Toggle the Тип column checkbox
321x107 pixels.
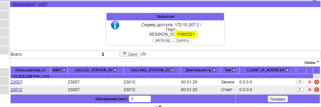[x=234, y=70]
